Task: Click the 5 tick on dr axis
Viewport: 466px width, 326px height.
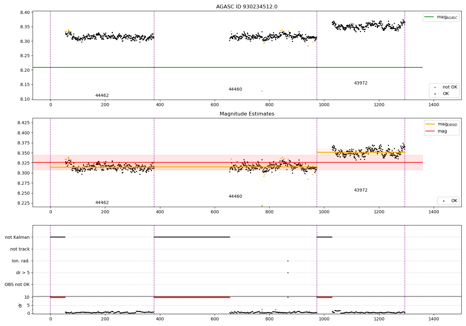Action: pos(29,305)
